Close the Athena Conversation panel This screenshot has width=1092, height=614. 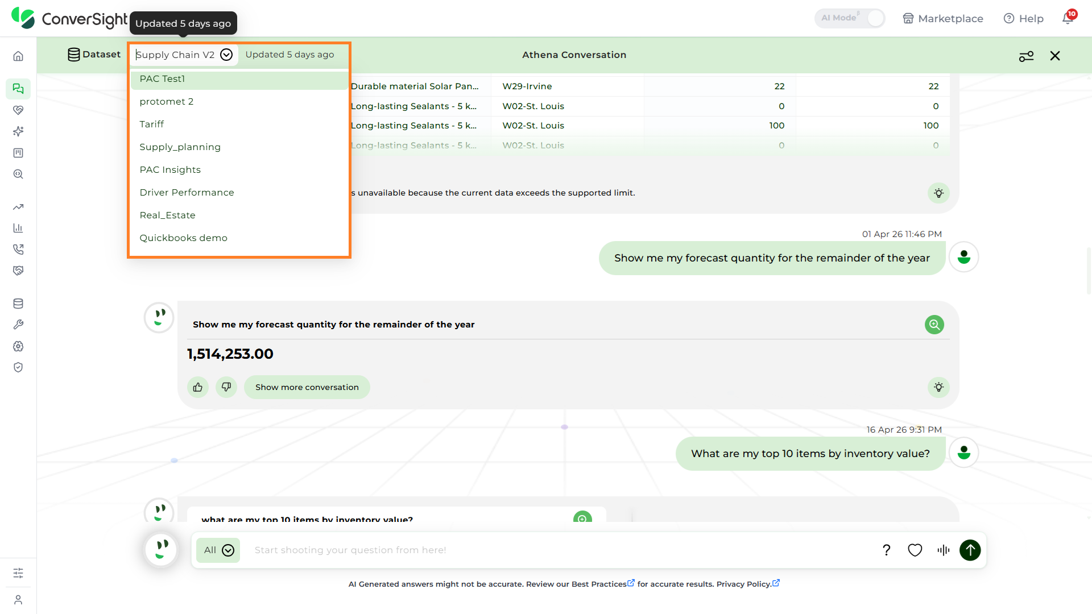point(1055,56)
